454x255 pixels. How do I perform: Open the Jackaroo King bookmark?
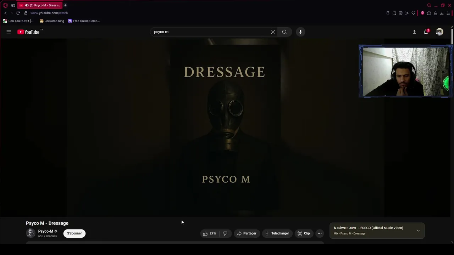point(52,21)
